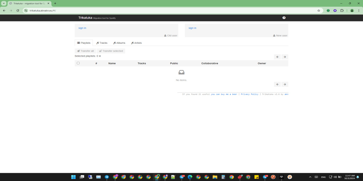Image resolution: width=363 pixels, height=181 pixels.
Task: Open the Chrome three-dot menu
Action: (358, 11)
